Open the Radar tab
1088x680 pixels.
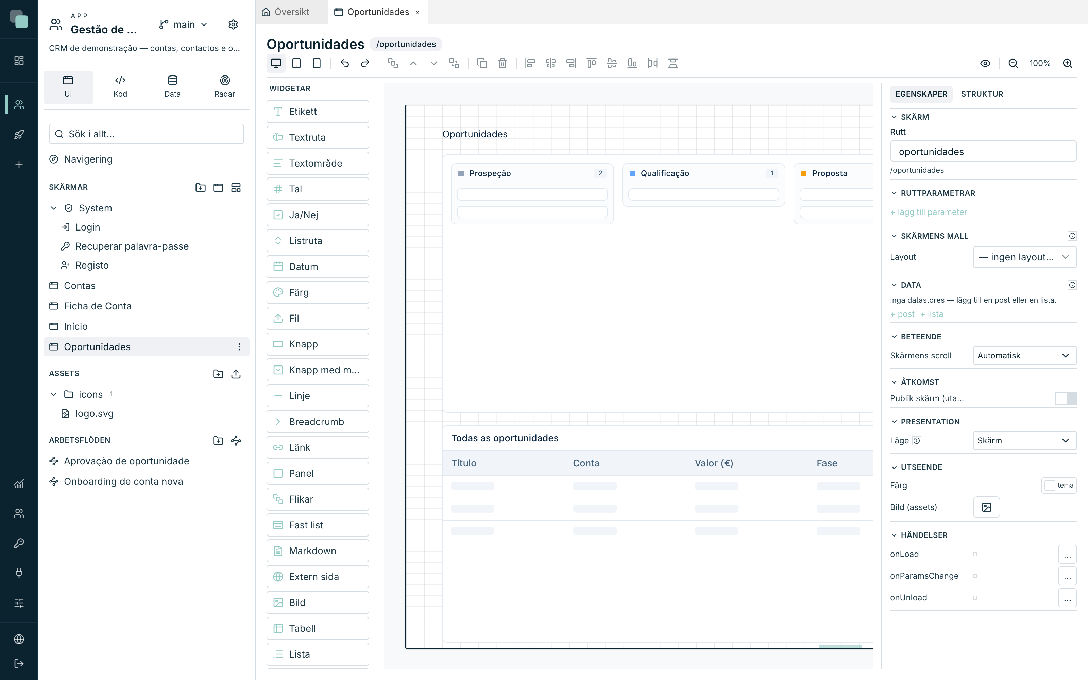pos(224,87)
